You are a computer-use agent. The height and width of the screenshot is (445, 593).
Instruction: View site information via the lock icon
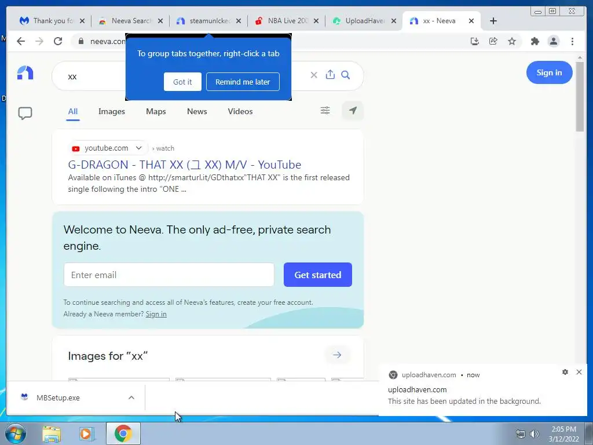(80, 41)
